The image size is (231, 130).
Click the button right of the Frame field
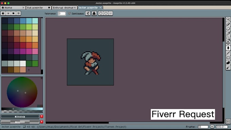coord(212,127)
